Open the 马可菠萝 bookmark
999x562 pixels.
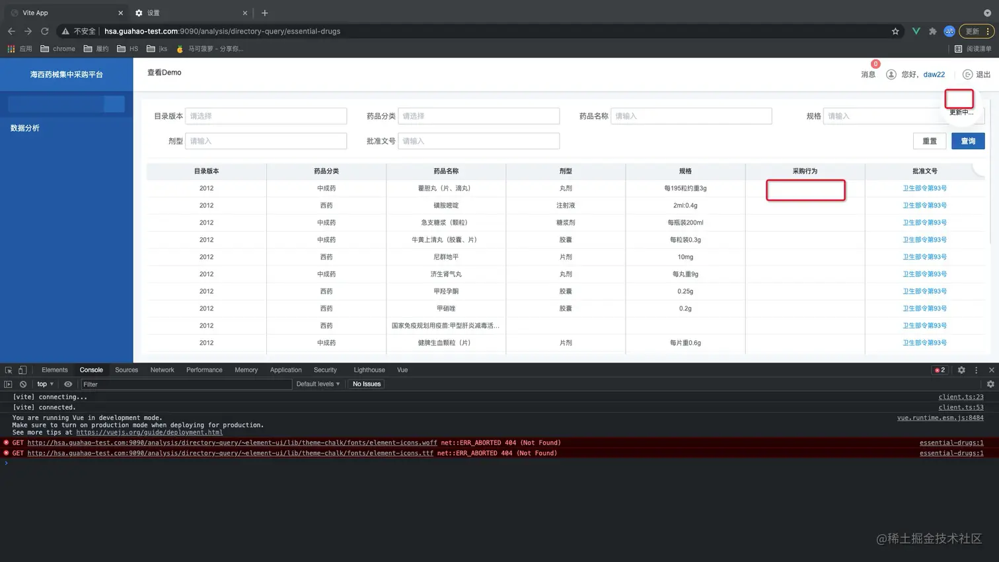(x=209, y=49)
